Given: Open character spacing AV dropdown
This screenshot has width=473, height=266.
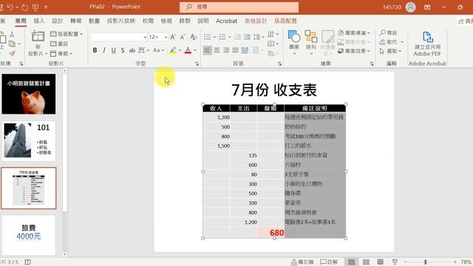Looking at the screenshot, I should [x=143, y=50].
